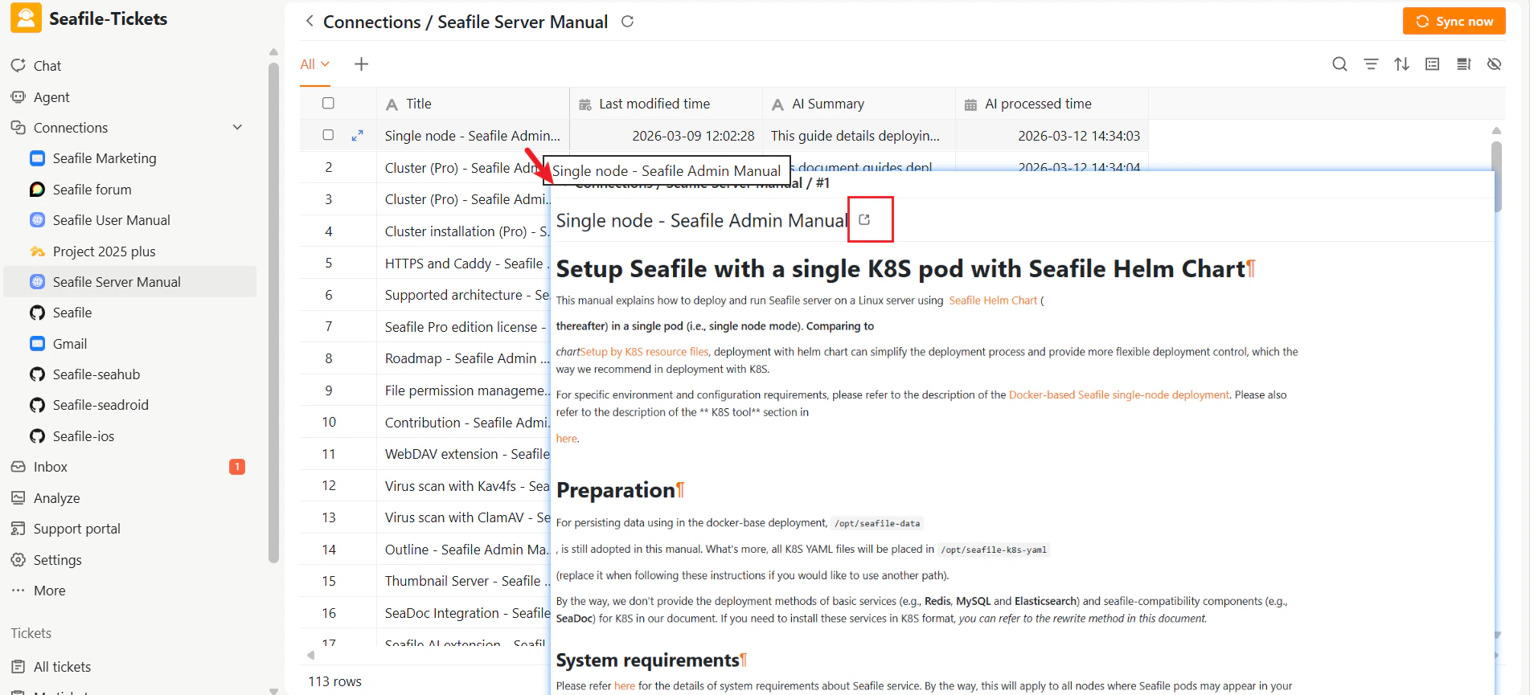Screen dimensions: 1534x695
Task: Click the 'This guide details deployin...' summary cell
Action: pyautogui.click(x=859, y=136)
